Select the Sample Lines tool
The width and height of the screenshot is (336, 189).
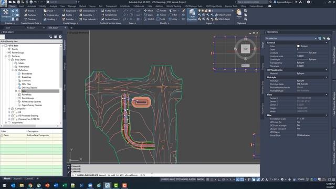click(109, 15)
